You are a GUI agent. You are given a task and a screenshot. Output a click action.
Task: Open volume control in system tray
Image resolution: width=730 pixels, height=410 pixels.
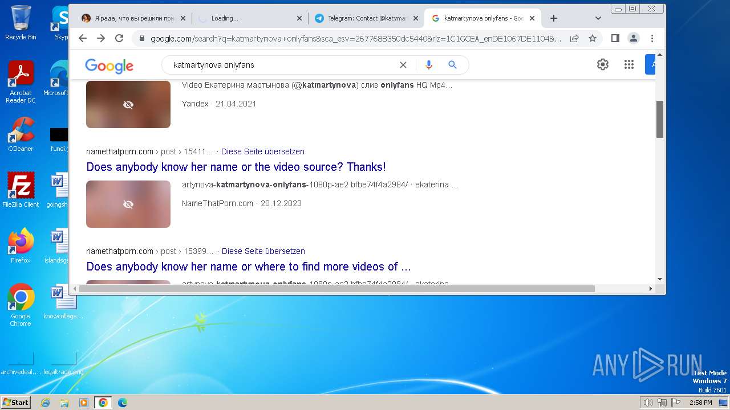pos(648,403)
